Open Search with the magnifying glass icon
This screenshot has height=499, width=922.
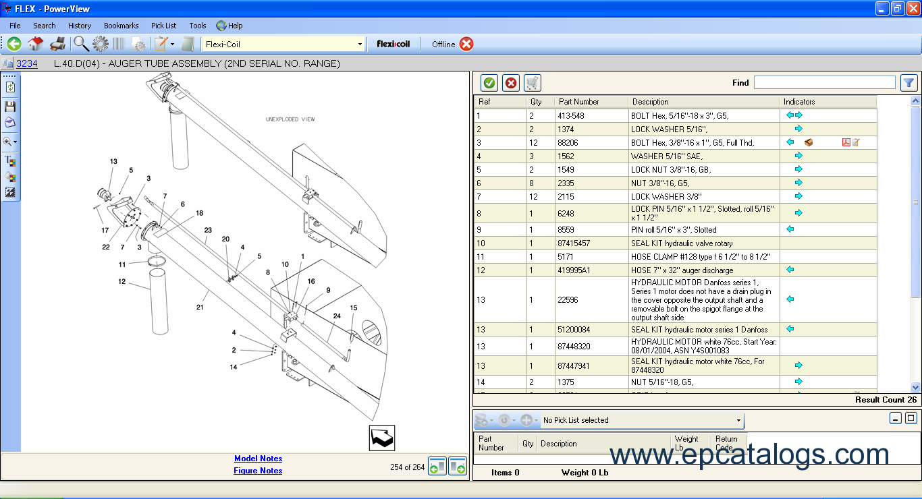pyautogui.click(x=81, y=44)
